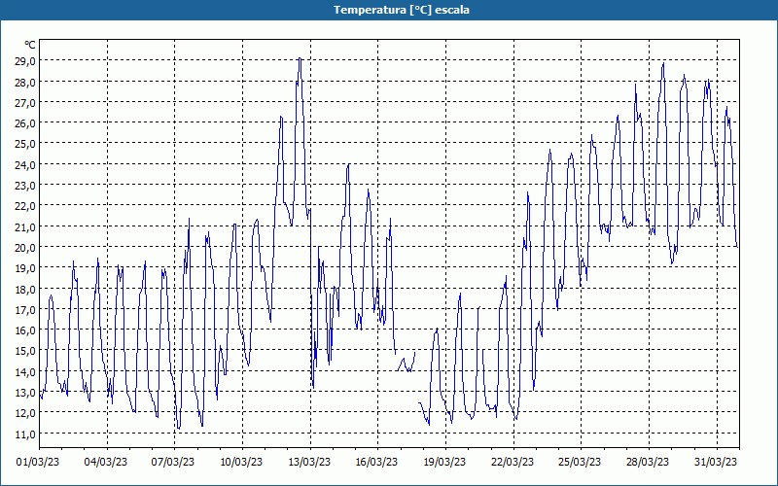This screenshot has height=486, width=778.
Task: Select the 13,0 axis value
Action: [25, 393]
